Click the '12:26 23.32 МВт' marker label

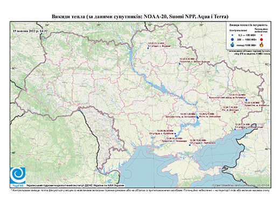[156, 43]
